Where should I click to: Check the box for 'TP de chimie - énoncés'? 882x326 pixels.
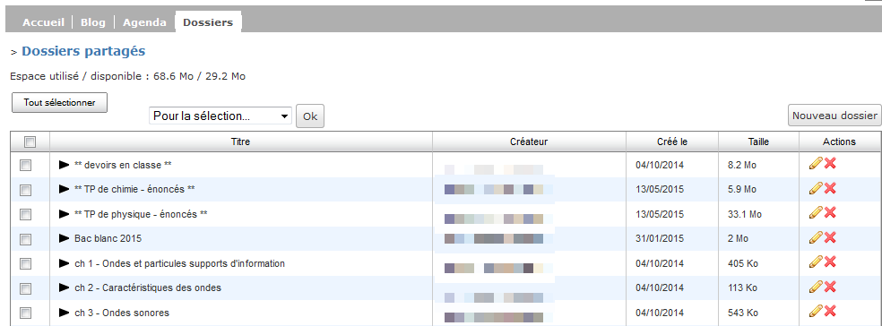point(26,190)
